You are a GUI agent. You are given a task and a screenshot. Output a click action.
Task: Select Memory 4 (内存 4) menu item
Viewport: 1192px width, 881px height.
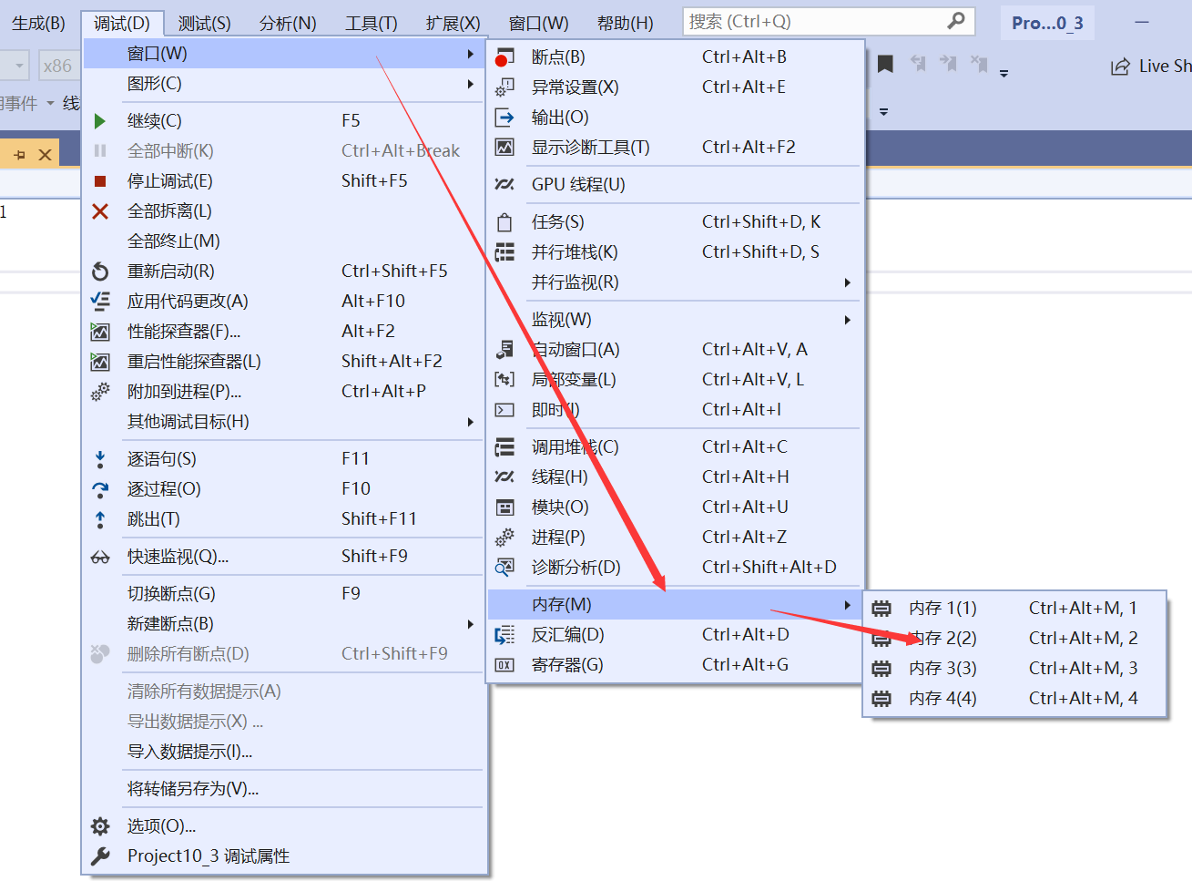(x=1014, y=699)
